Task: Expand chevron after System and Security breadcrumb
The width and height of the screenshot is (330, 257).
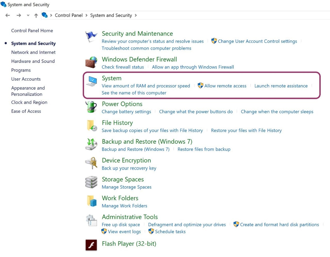Action: coord(136,15)
